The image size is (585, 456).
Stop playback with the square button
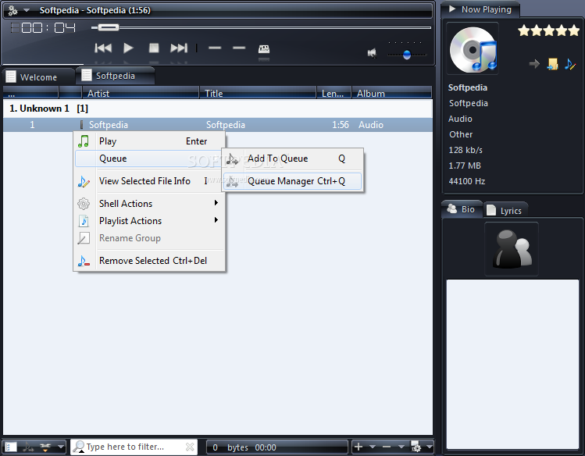coord(154,48)
